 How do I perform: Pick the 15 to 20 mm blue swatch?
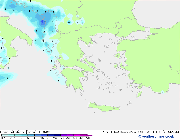[x=44, y=135]
